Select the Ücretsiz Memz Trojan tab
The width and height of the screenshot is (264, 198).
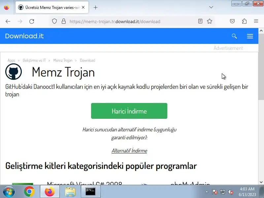(52, 7)
